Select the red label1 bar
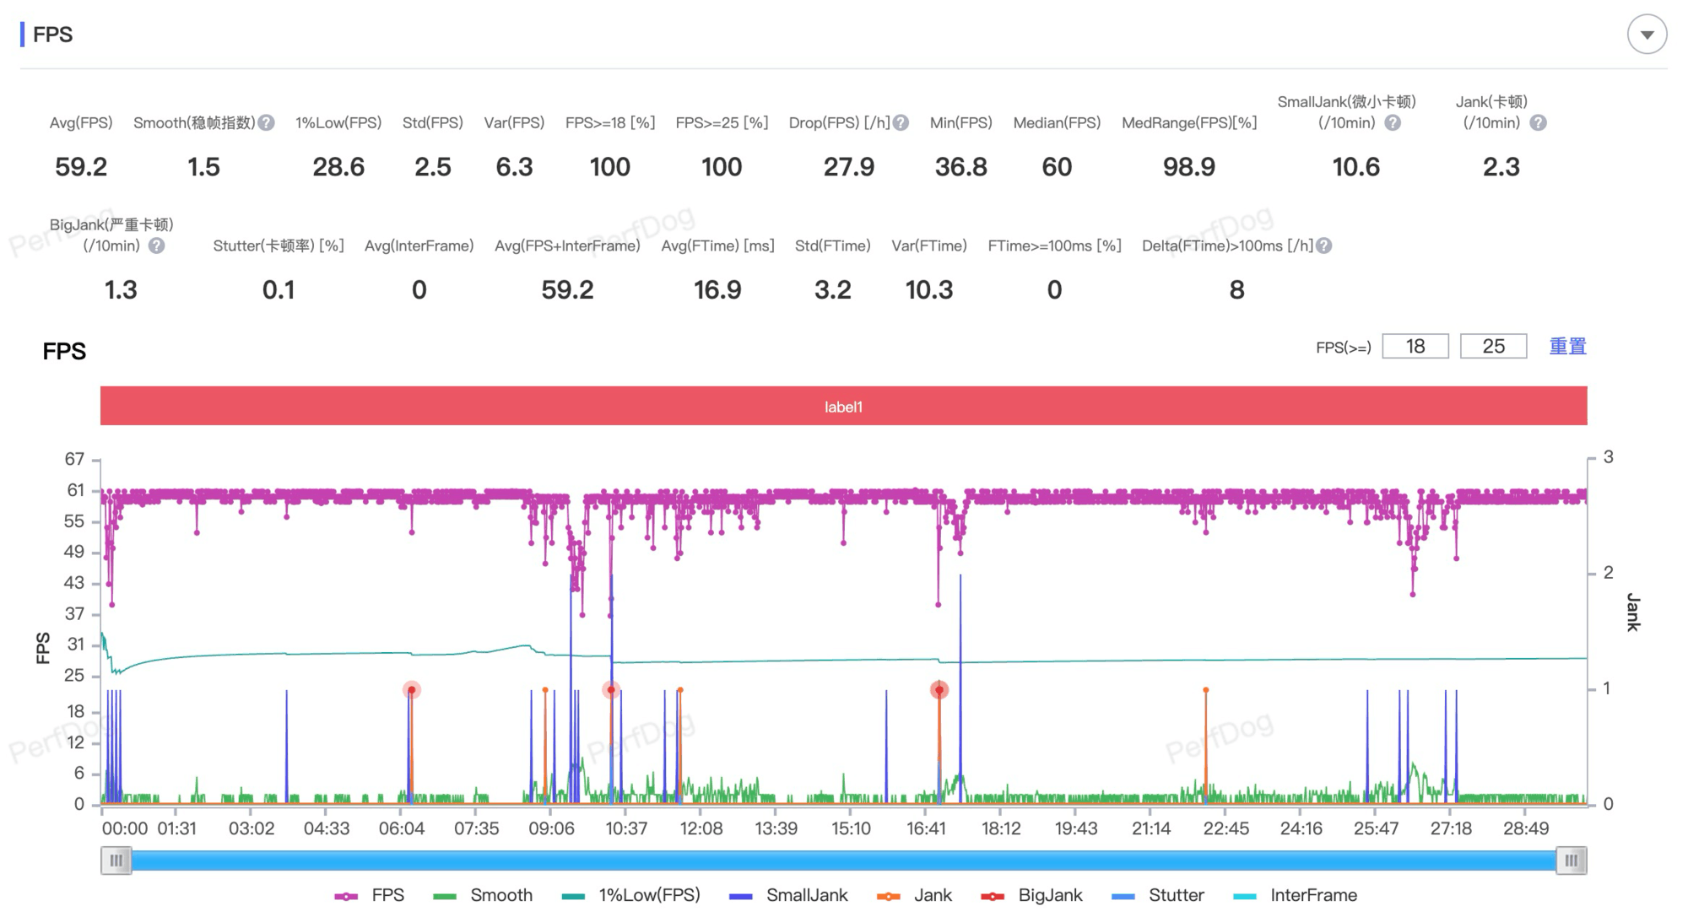Viewport: 1688px width, 917px height. (x=843, y=407)
